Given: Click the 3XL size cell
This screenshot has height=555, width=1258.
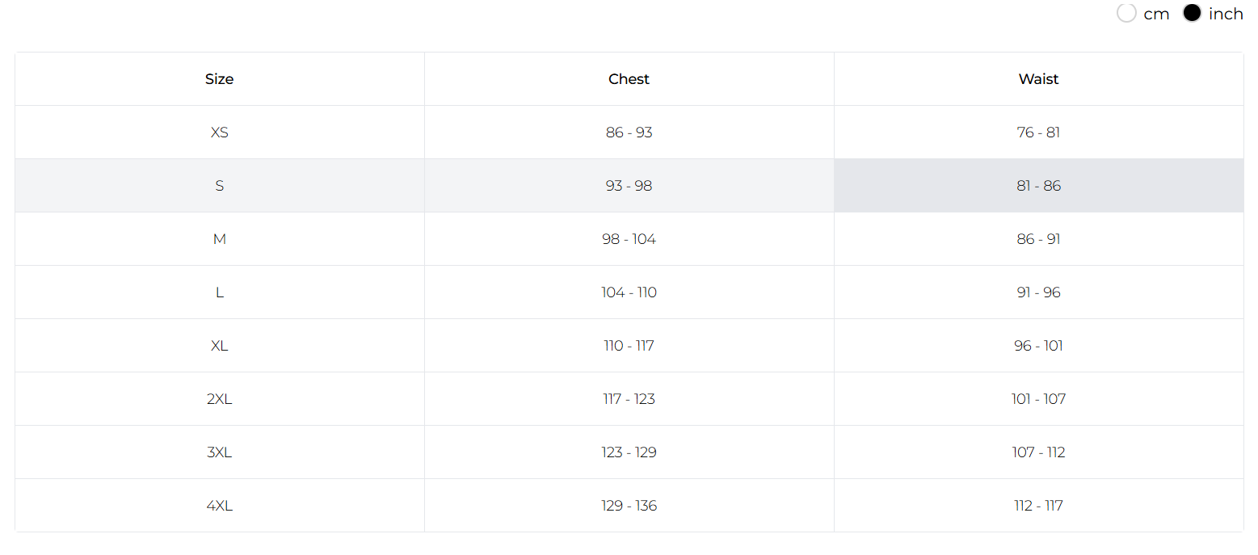Looking at the screenshot, I should [x=220, y=452].
